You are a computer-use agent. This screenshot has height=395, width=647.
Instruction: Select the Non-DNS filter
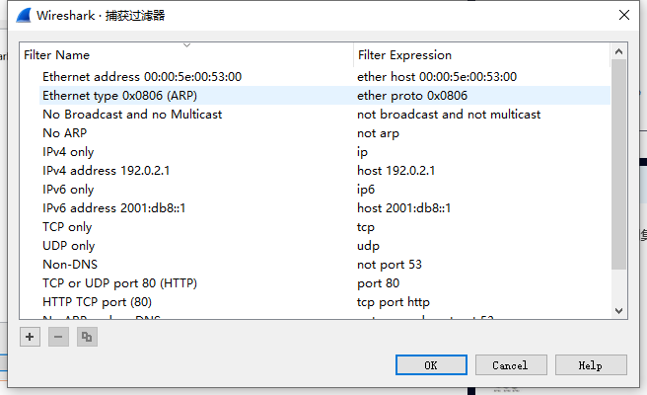pos(70,265)
